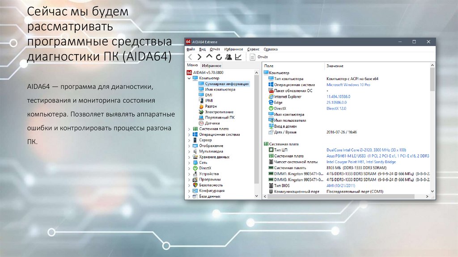
Task: Click the Программы tree icon
Action: (x=195, y=180)
